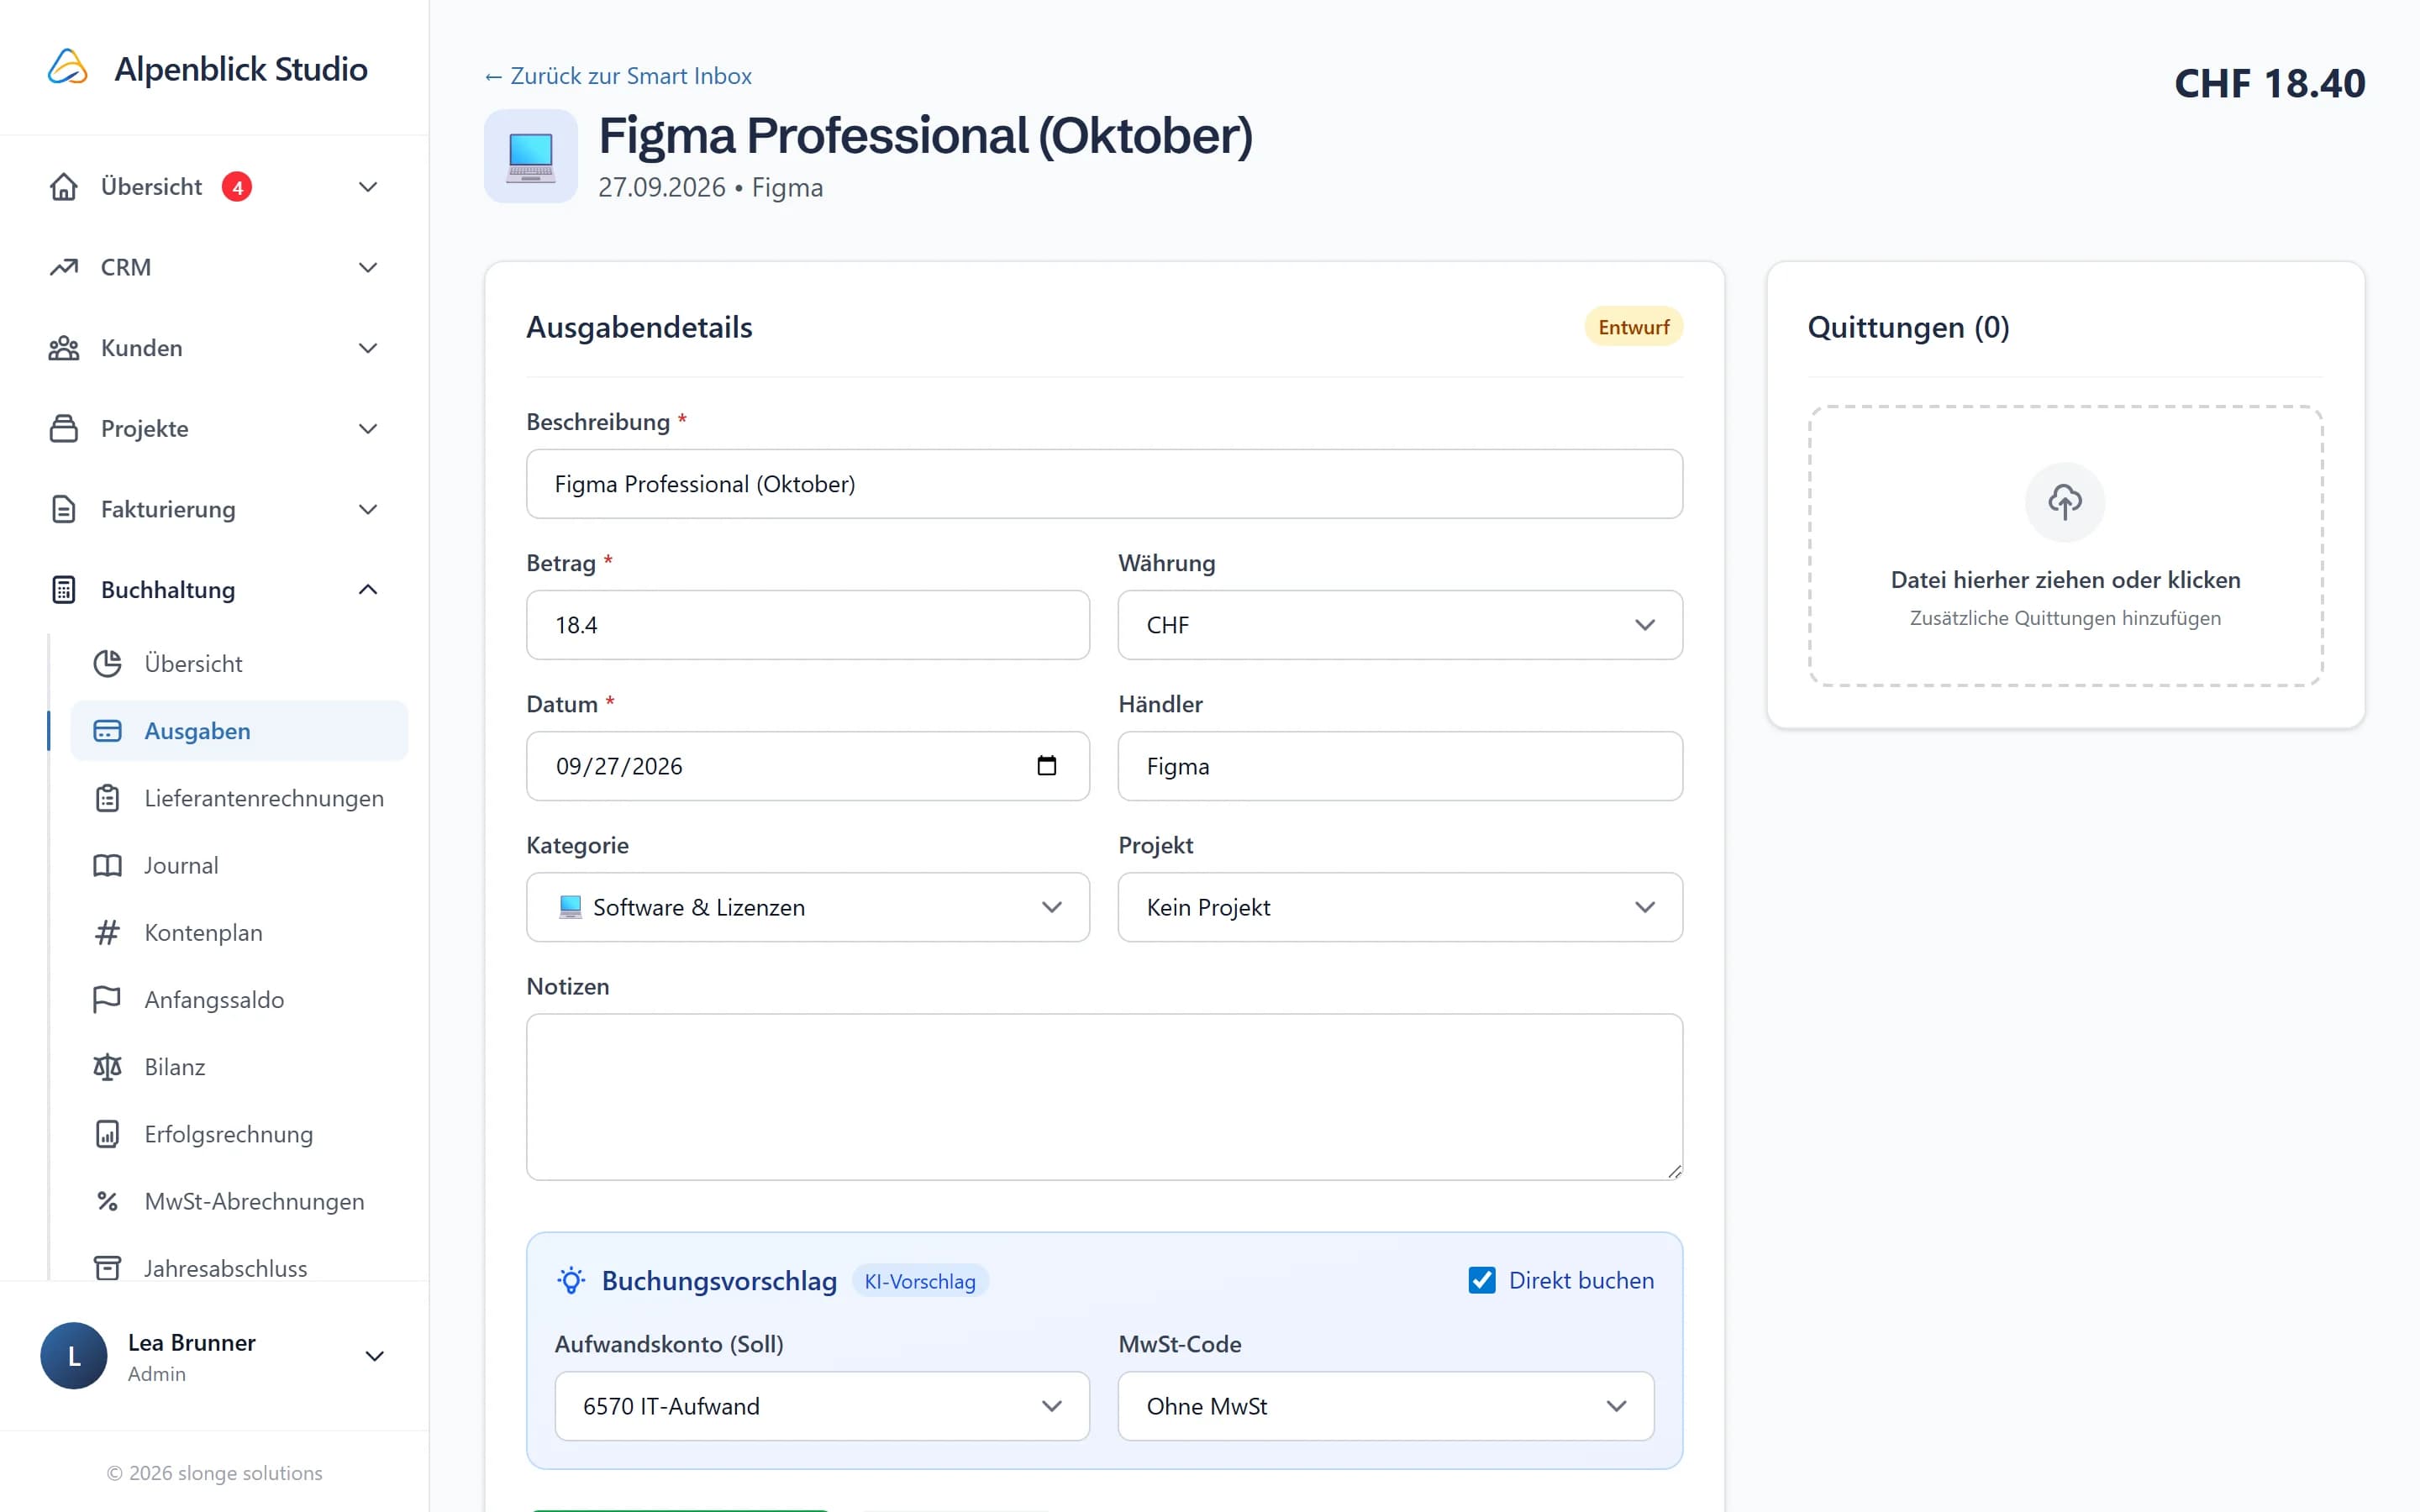This screenshot has height=1512, width=2420.
Task: Click into the Notizen text area
Action: click(1104, 1097)
